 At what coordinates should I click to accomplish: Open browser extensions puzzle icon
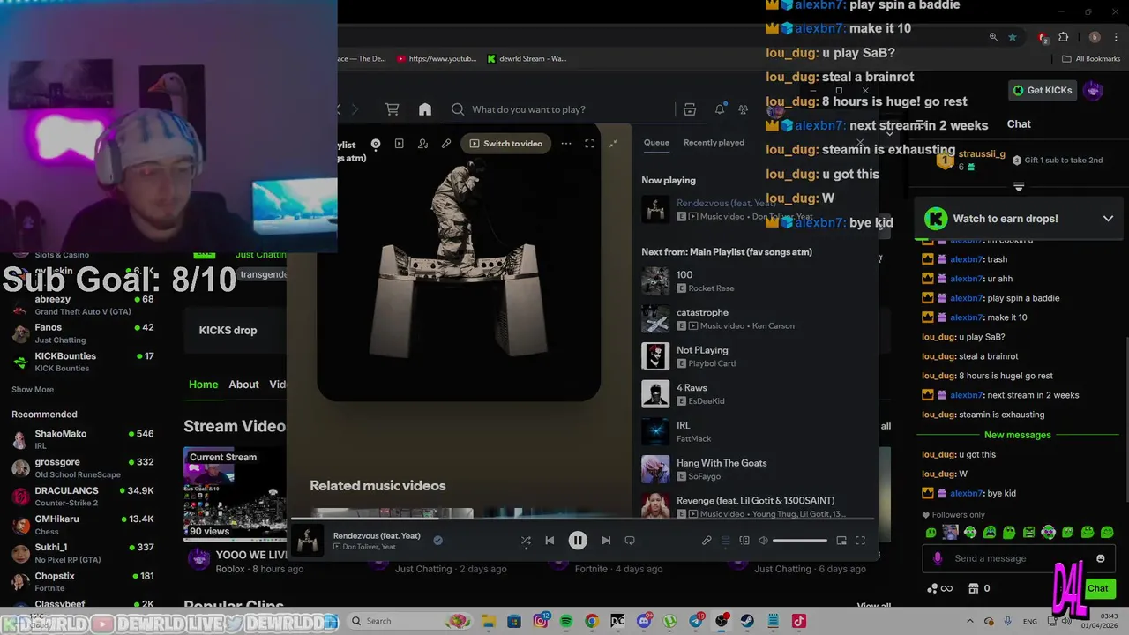1063,37
